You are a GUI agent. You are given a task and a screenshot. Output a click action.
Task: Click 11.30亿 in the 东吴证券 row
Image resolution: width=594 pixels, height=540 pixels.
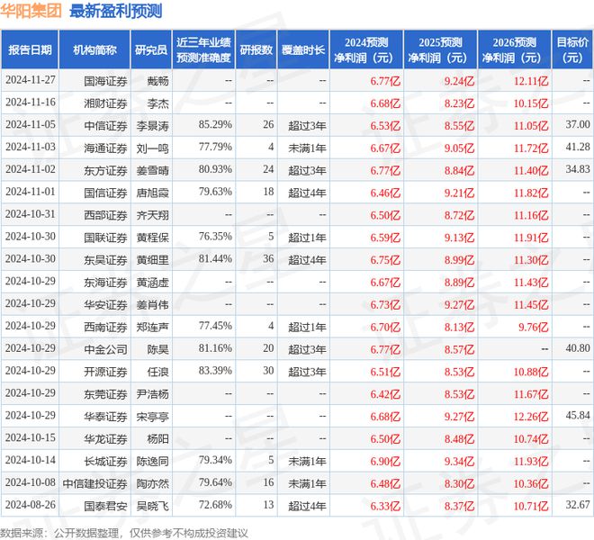point(531,259)
